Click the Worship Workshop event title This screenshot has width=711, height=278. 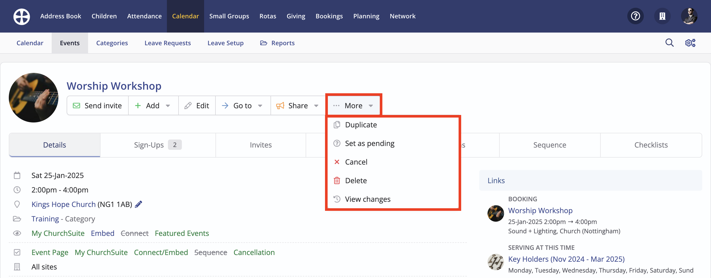[114, 86]
